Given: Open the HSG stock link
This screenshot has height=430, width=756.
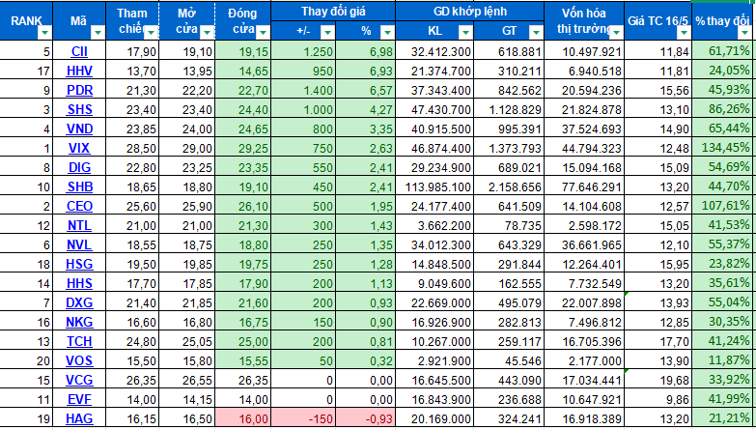Looking at the screenshot, I should 79,264.
